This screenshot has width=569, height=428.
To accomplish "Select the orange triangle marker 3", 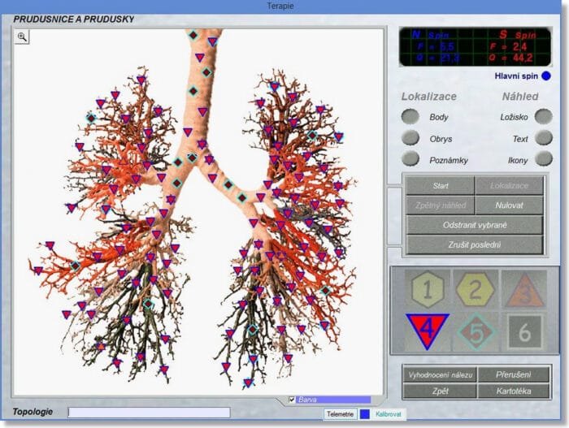I will 525,290.
